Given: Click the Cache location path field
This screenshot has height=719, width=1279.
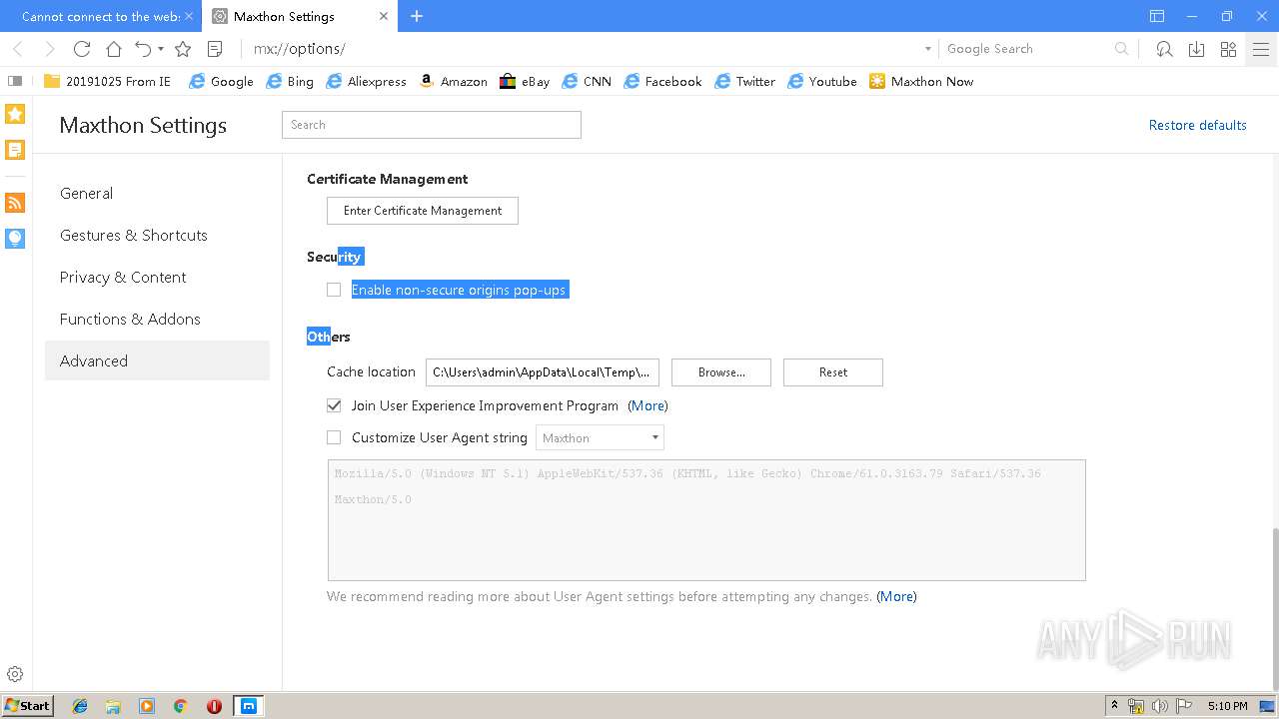Looking at the screenshot, I should pos(543,372).
